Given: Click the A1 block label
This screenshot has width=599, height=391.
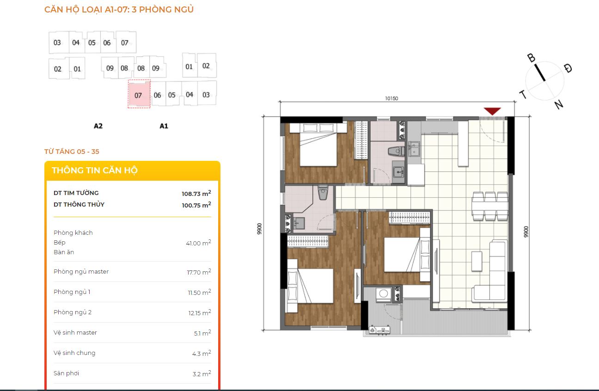Looking at the screenshot, I should click(164, 126).
